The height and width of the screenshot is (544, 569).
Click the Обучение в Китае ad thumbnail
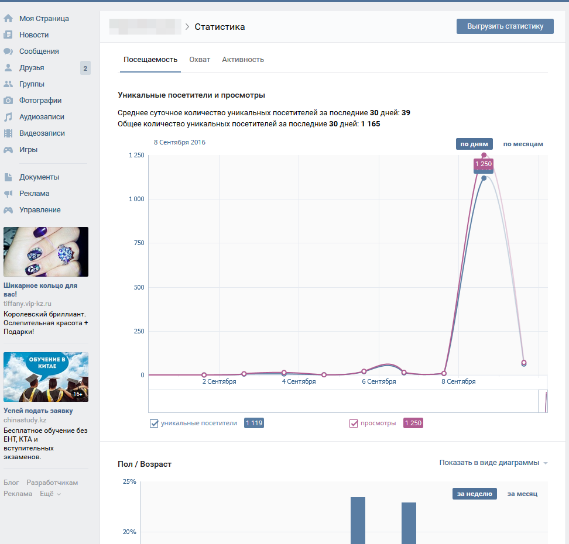click(46, 377)
